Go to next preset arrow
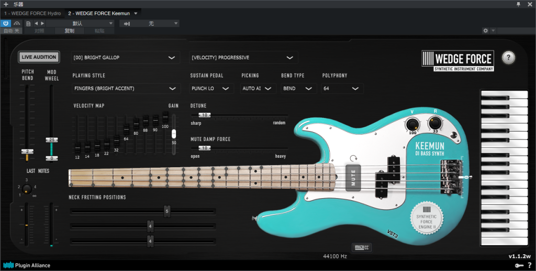536x271 pixels. tap(42, 24)
